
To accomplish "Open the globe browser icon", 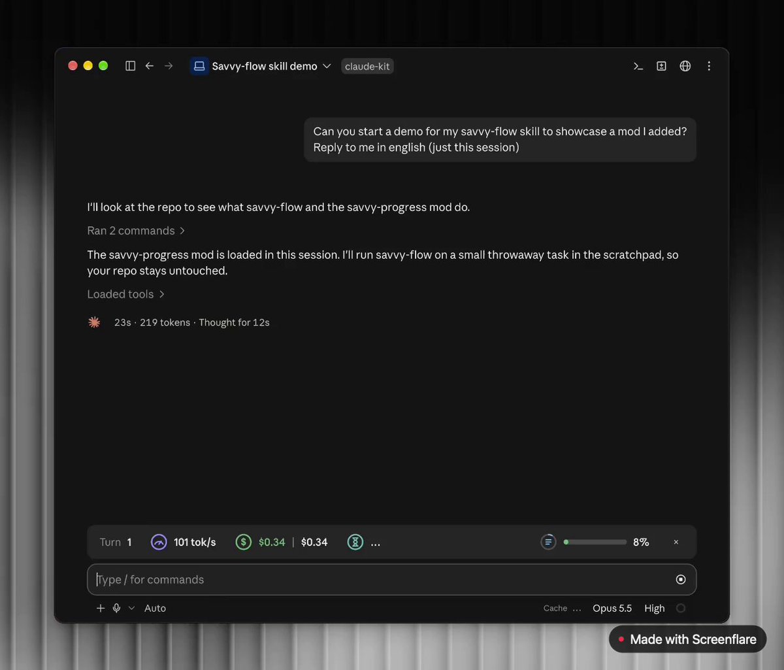I will point(685,66).
